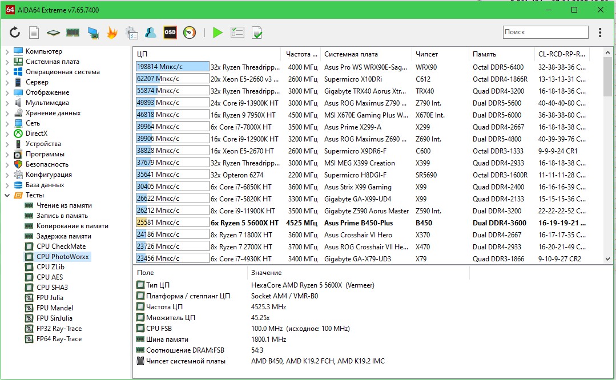
Task: Click the memory module toolbar icon
Action: tap(73, 33)
